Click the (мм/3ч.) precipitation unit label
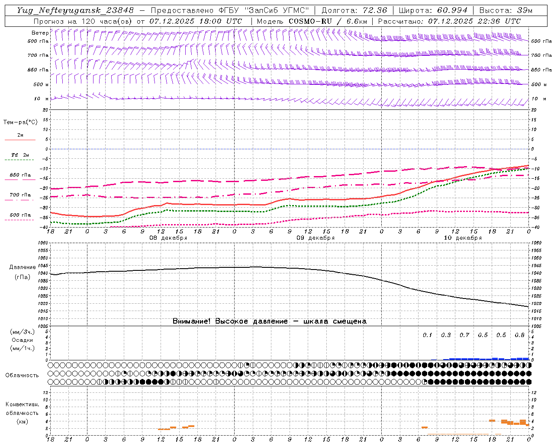Image resolution: width=554 pixels, height=443 pixels. [x=22, y=332]
